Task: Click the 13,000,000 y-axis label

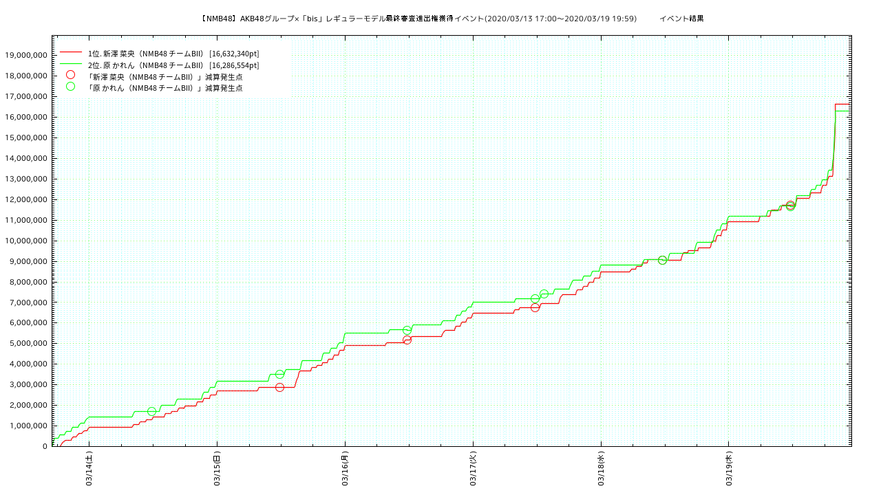Action: 26,179
